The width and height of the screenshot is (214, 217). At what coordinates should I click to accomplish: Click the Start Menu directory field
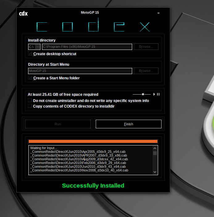point(80,71)
